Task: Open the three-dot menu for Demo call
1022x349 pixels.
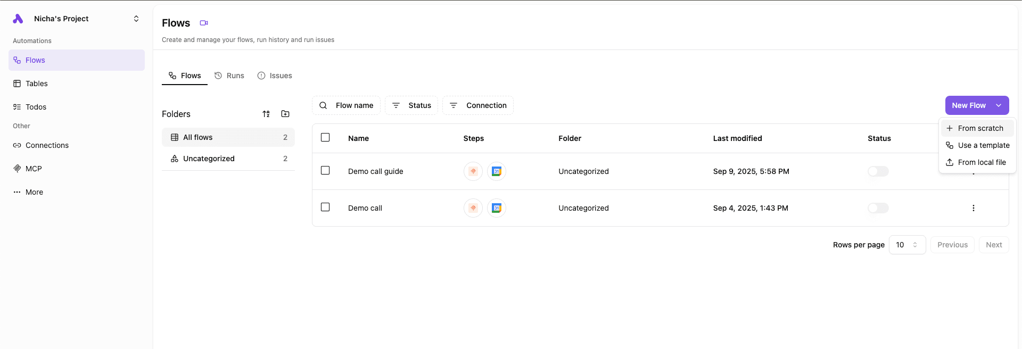Action: [973, 208]
